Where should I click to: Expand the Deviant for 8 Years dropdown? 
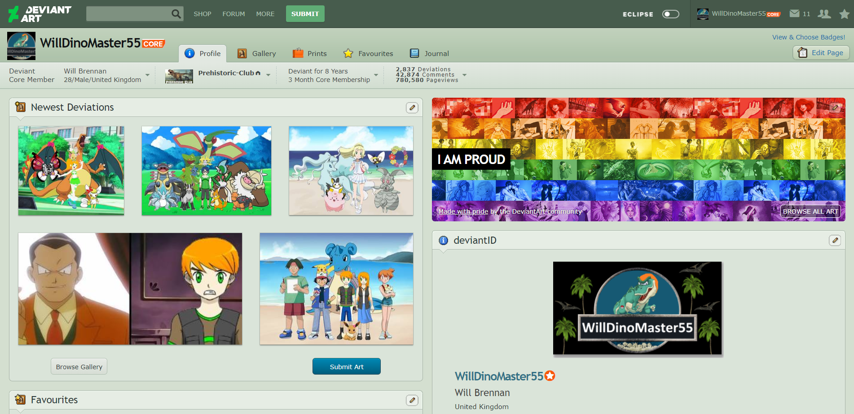pyautogui.click(x=376, y=75)
